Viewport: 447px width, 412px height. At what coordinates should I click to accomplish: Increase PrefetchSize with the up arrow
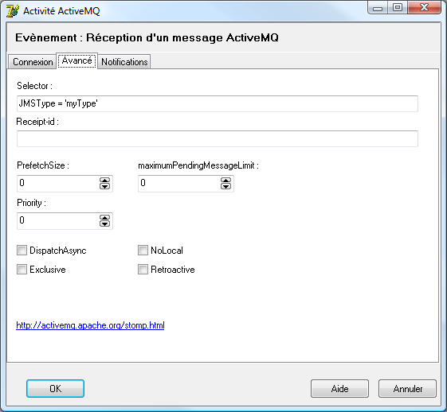[x=104, y=181]
